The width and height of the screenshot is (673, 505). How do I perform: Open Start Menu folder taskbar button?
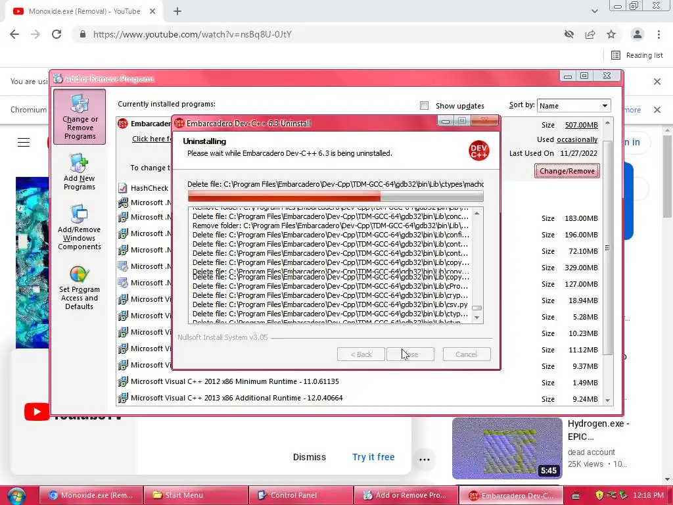(196, 495)
